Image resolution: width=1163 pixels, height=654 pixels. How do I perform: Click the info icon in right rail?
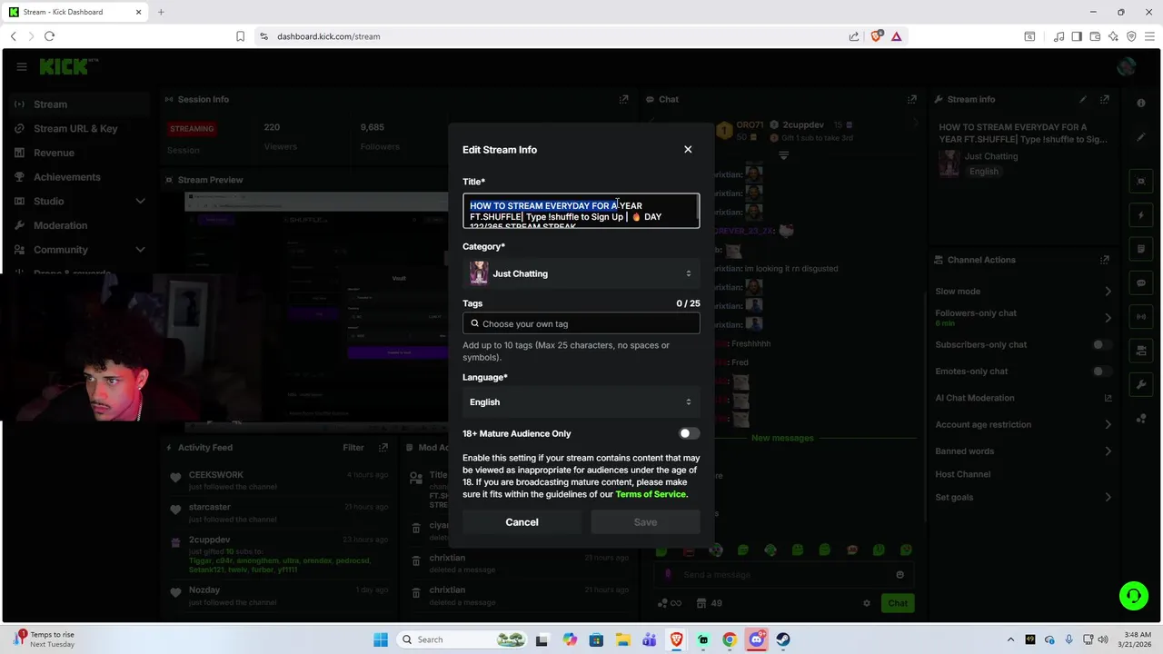tap(1141, 103)
